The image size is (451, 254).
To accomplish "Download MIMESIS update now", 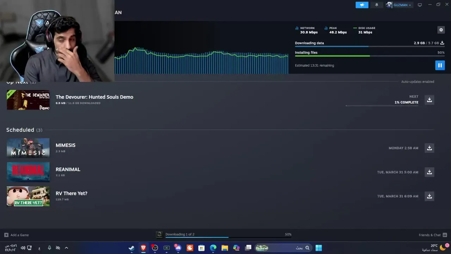I will tap(429, 148).
